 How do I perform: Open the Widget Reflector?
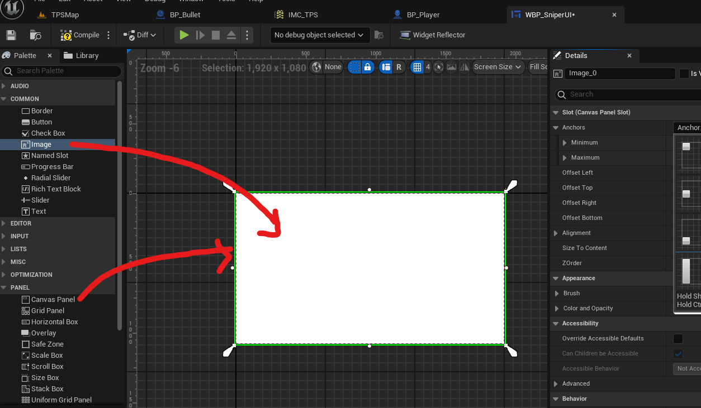coord(433,35)
